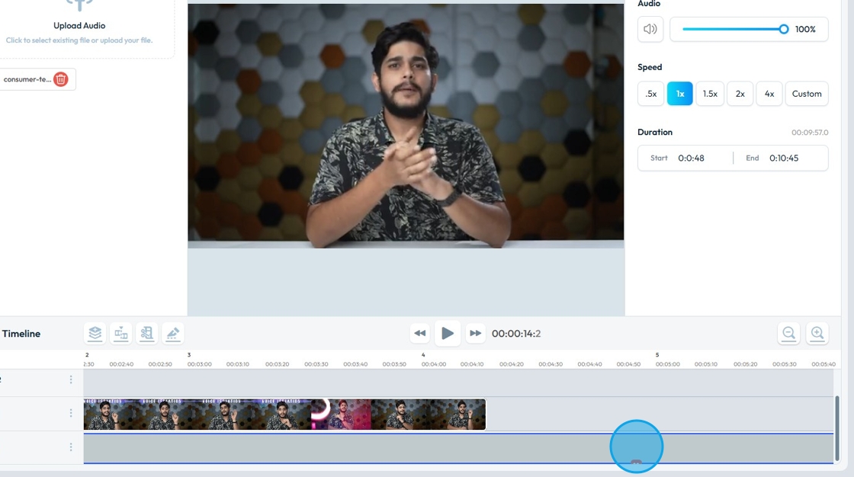
Task: Set speed to 4x
Action: [x=769, y=94]
